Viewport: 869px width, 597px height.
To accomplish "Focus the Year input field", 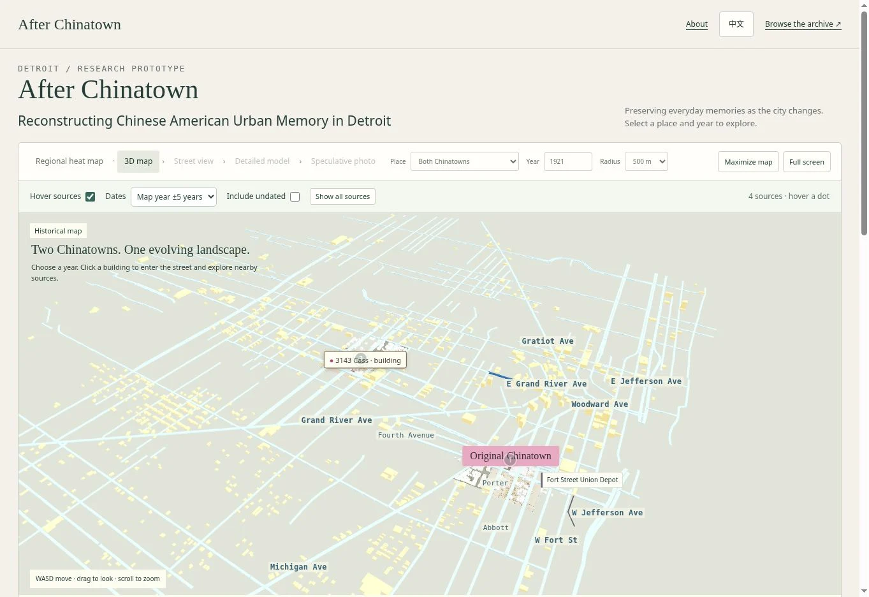I will [568, 161].
